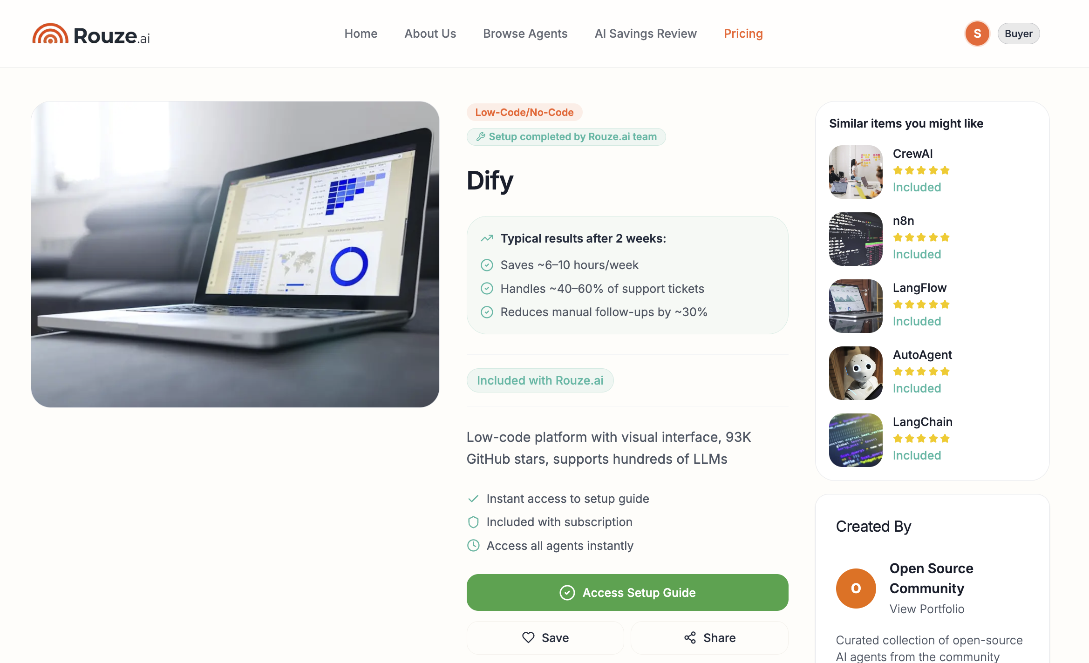Click the trend arrow icon by Typical results
This screenshot has width=1089, height=663.
[x=487, y=238]
